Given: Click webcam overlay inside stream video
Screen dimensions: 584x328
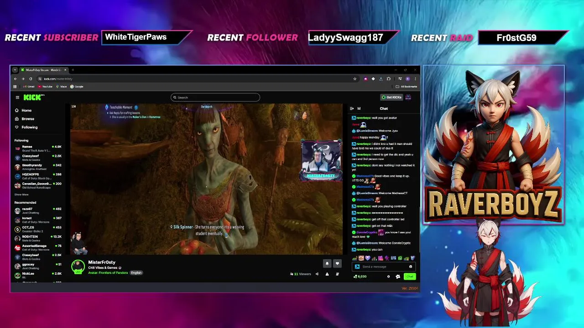Looking at the screenshot, I should point(321,160).
